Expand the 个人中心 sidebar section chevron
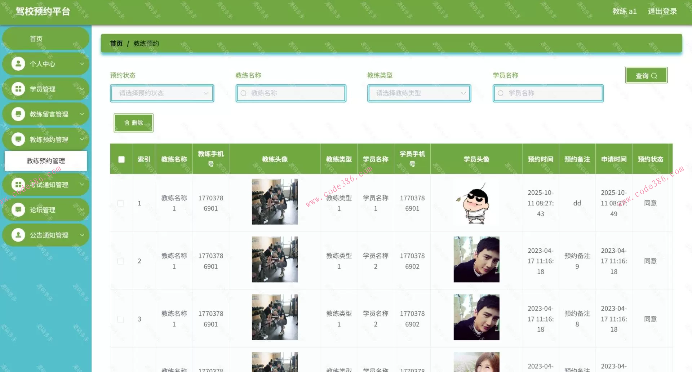The image size is (692, 372). (x=81, y=64)
